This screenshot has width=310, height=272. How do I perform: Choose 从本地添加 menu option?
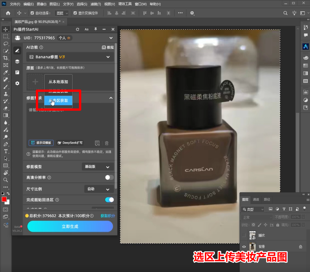(x=58, y=82)
